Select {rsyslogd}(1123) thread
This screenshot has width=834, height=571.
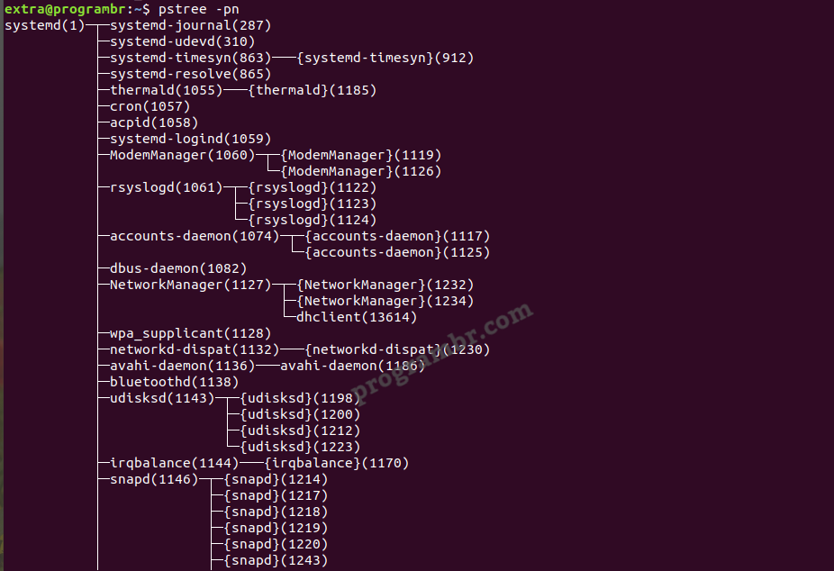click(x=313, y=204)
